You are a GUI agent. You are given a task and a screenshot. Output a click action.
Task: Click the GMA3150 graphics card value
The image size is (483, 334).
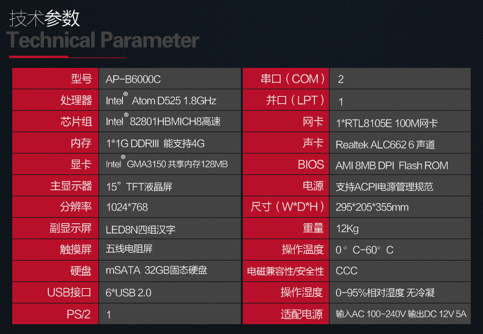[167, 163]
